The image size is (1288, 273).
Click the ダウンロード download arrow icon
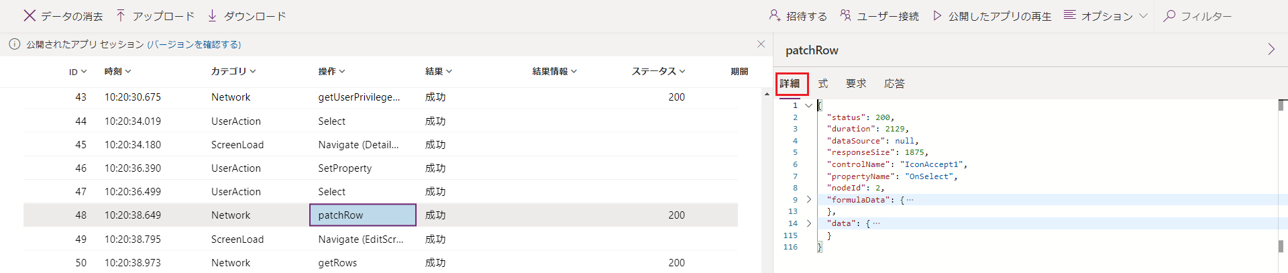pyautogui.click(x=212, y=15)
